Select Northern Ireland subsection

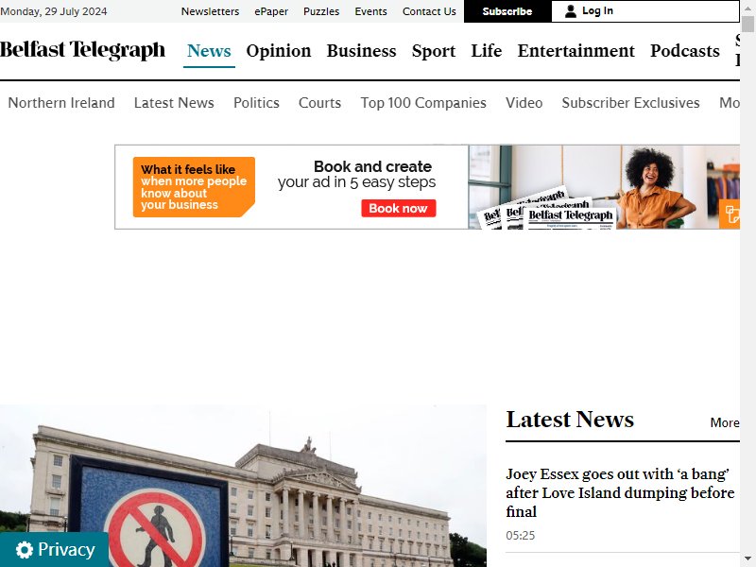pyautogui.click(x=61, y=103)
